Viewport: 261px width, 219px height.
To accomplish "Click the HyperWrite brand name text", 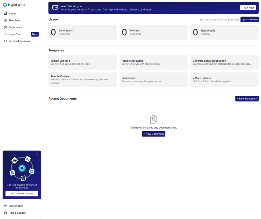I will point(17,5).
